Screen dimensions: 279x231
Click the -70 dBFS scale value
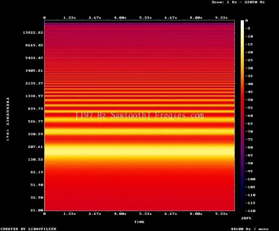(x=249, y=132)
